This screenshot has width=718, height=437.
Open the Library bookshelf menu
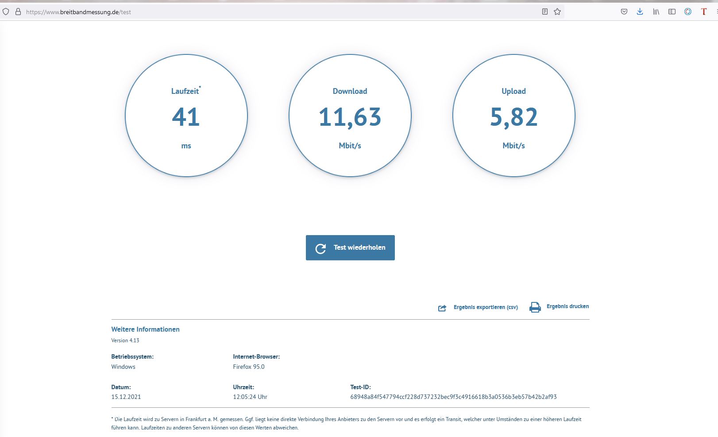656,12
